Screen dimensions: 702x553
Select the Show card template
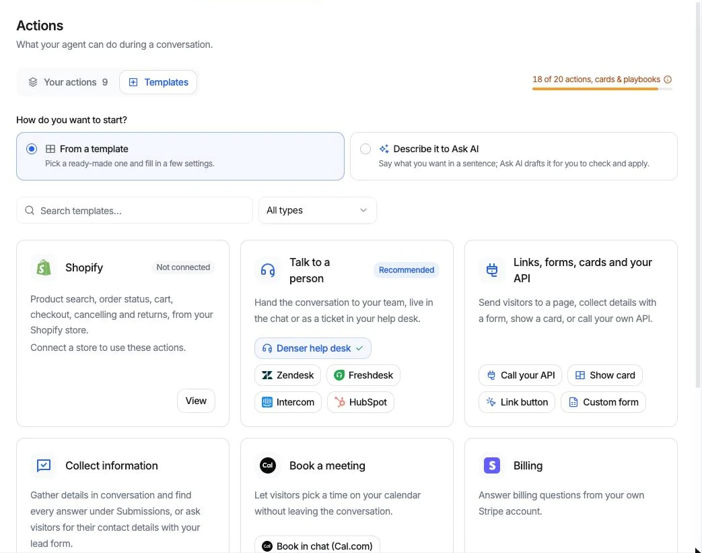(605, 375)
